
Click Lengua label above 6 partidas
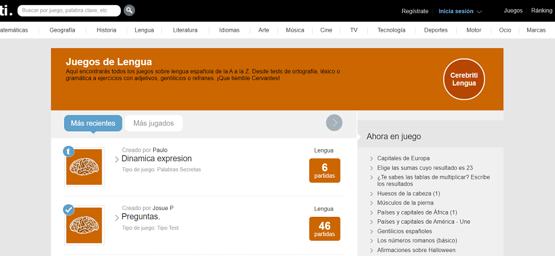pos(323,150)
